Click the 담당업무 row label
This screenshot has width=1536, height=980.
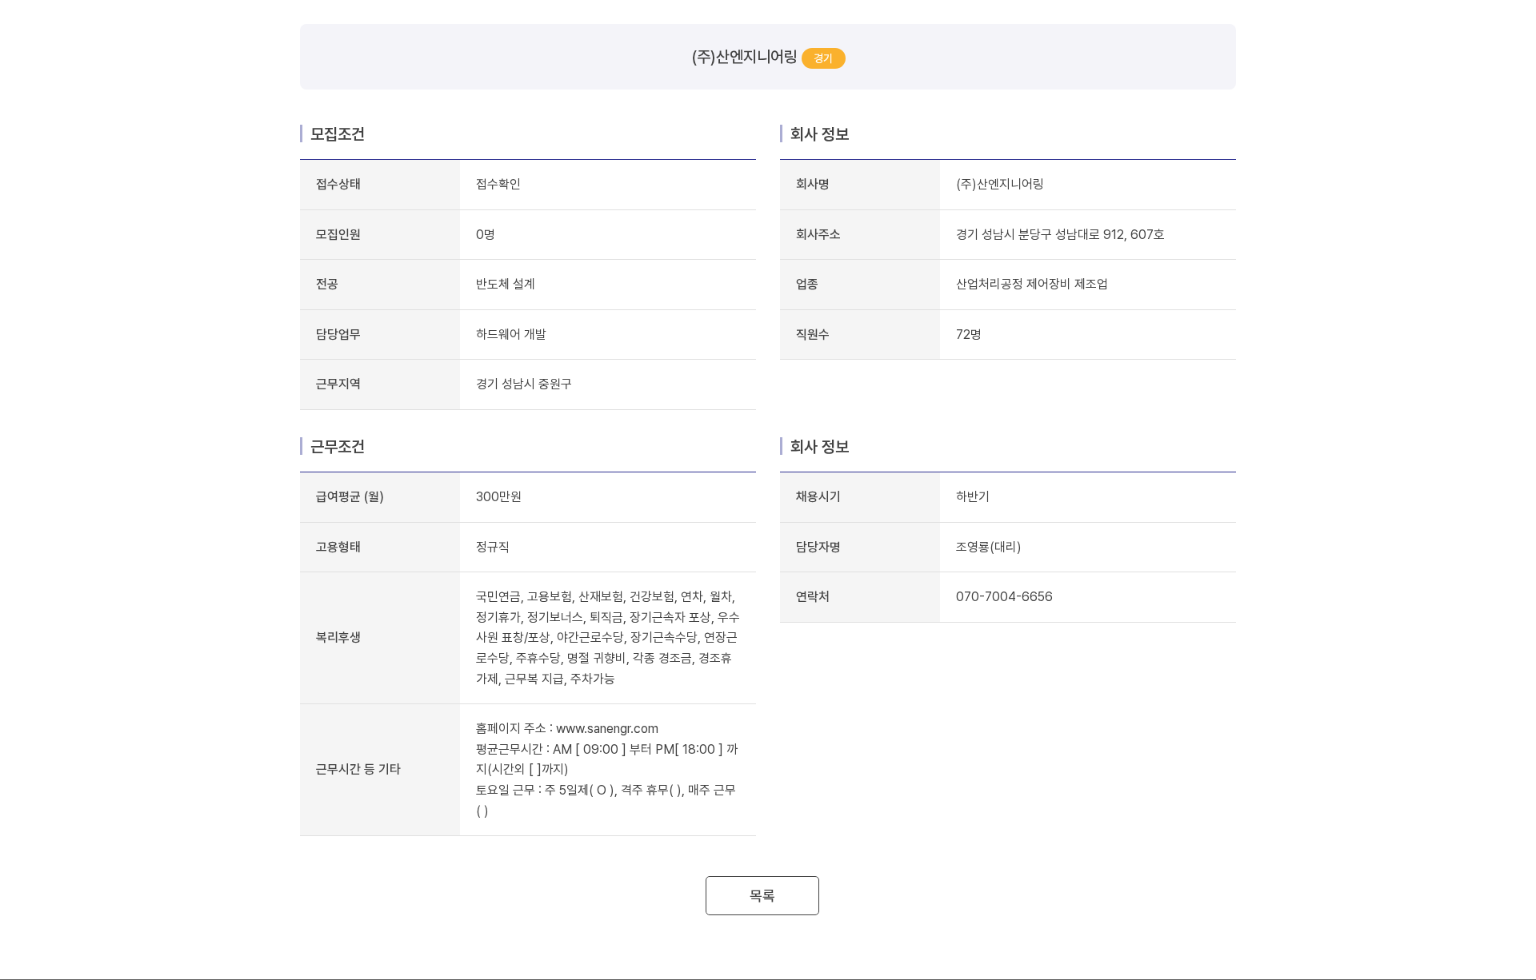click(x=338, y=334)
